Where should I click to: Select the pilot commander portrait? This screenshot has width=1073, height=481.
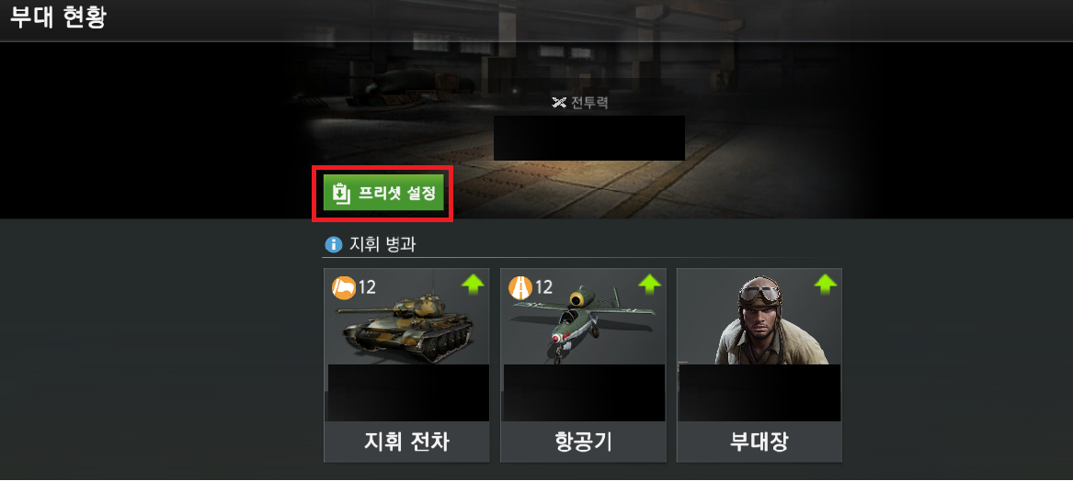coord(761,319)
